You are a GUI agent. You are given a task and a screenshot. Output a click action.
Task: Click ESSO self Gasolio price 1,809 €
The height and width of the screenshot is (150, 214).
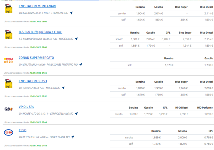(183, 144)
